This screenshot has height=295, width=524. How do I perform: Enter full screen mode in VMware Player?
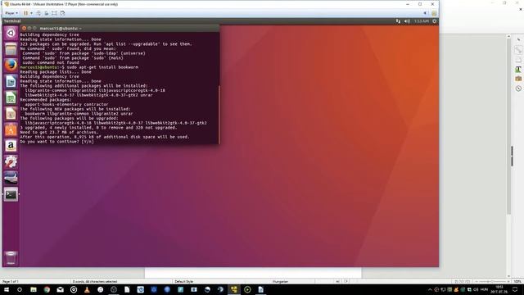tap(54, 13)
